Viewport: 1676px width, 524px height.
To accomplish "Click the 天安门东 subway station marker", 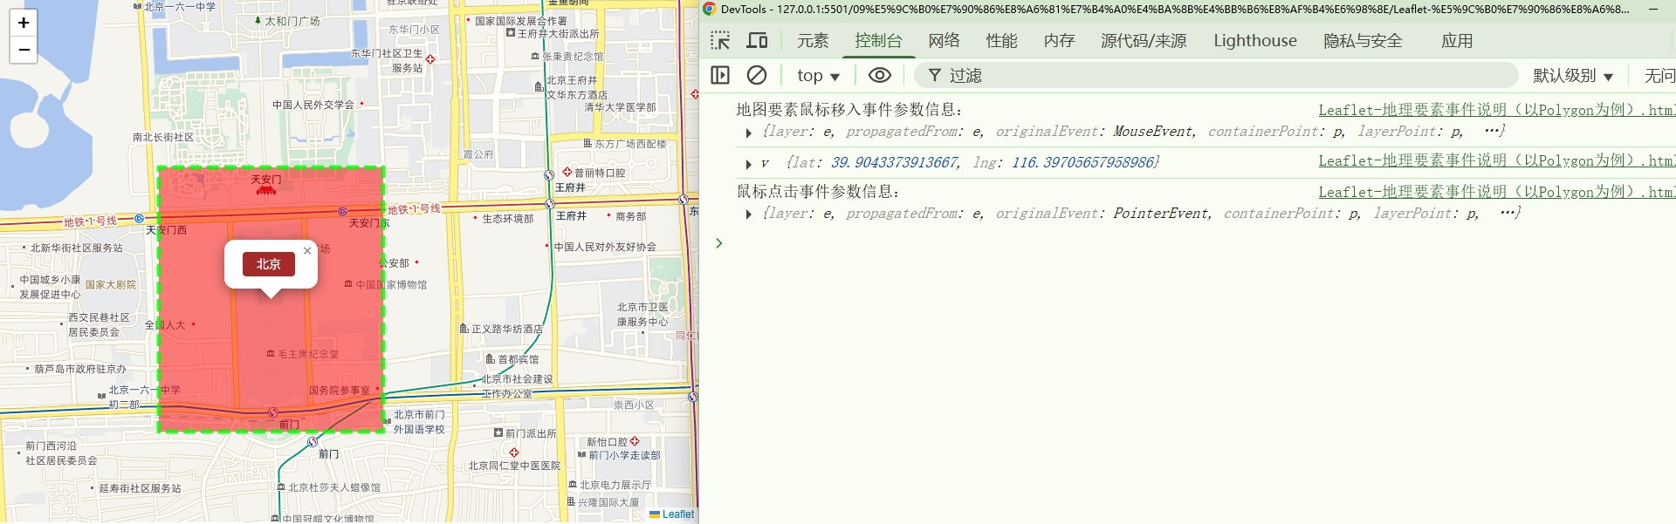I will click(x=342, y=212).
